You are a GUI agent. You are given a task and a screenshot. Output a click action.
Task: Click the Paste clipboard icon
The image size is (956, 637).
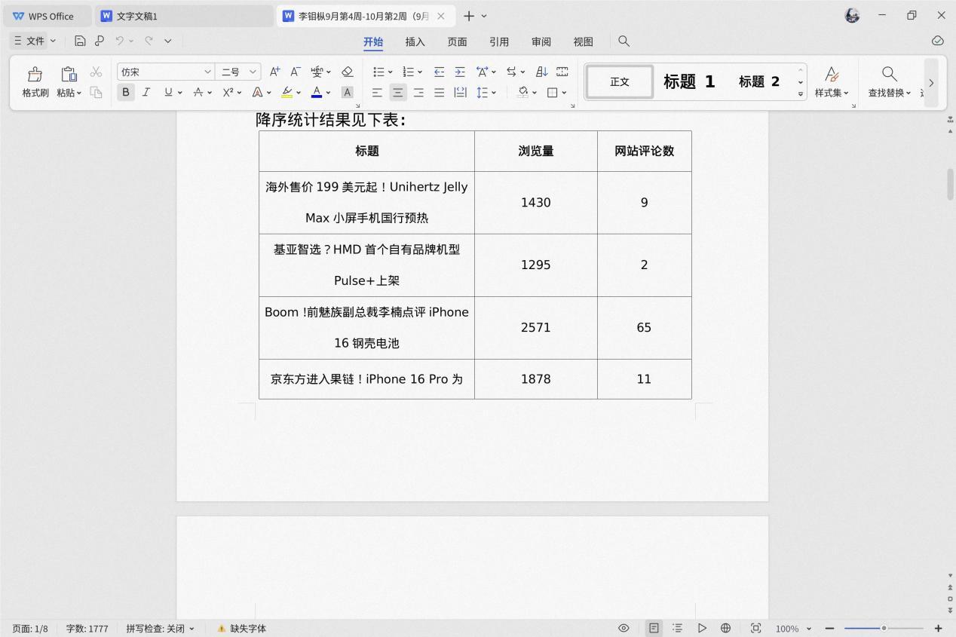coord(69,74)
